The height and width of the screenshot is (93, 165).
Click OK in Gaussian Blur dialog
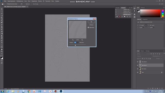91,22
